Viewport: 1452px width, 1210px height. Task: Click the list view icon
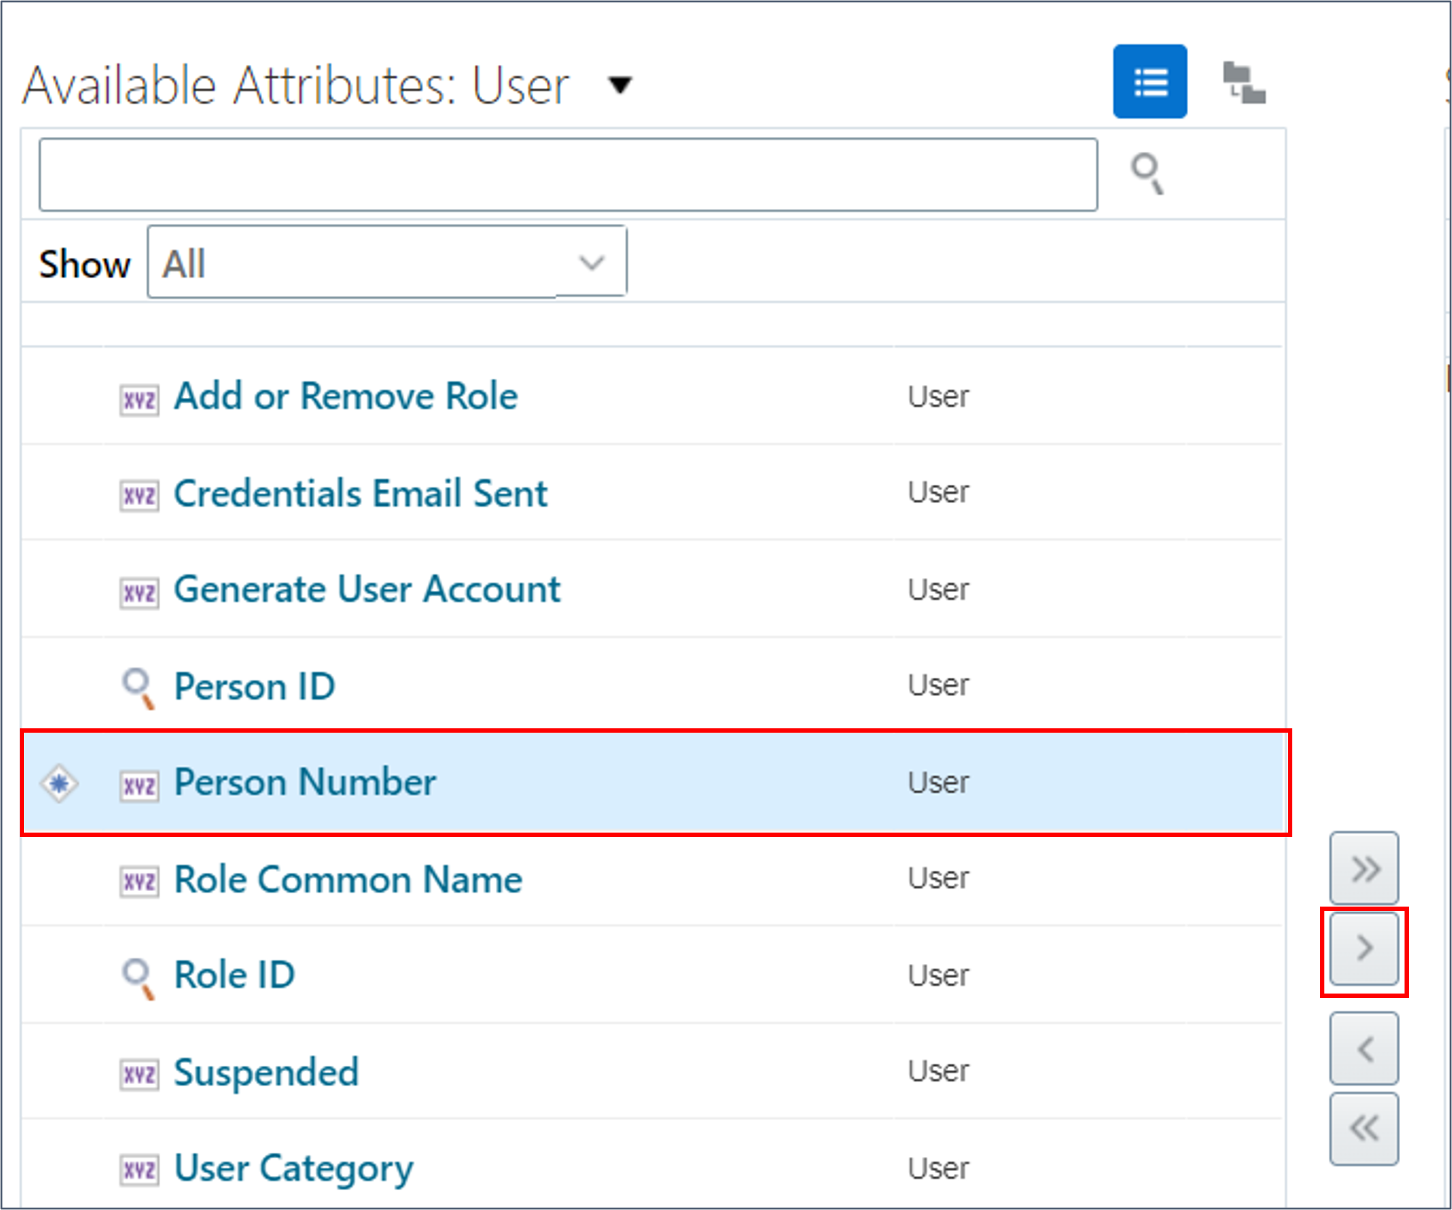coord(1150,81)
